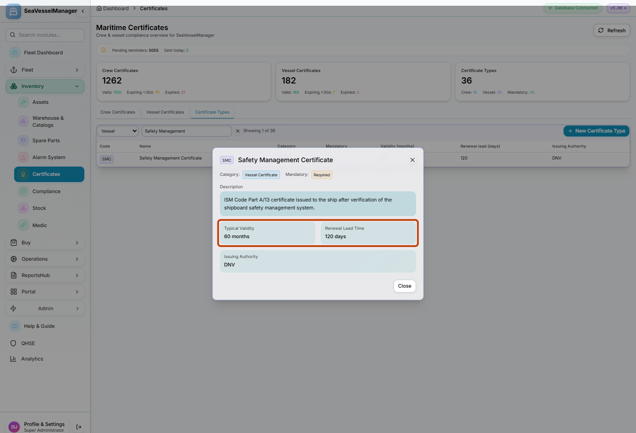Open the Alarm System warning icon
The height and width of the screenshot is (433, 636).
(23, 157)
